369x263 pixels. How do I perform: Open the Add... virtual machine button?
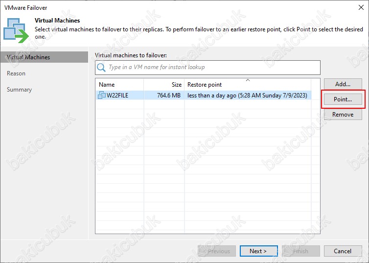pyautogui.click(x=343, y=84)
